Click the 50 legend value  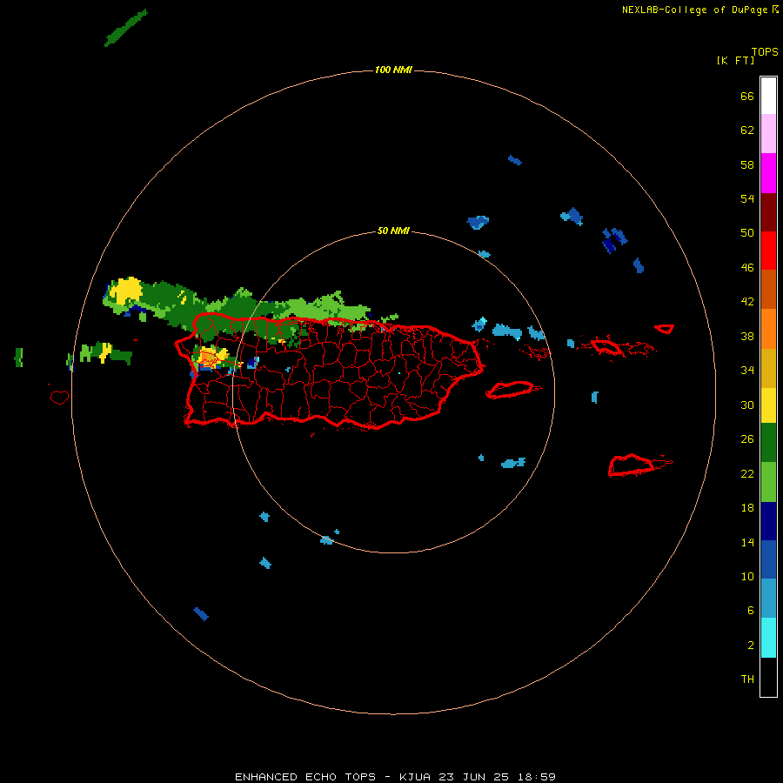point(747,232)
